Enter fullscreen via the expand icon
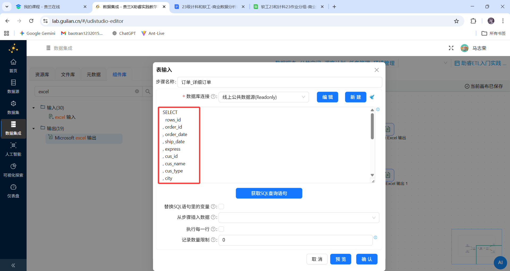Viewport: 510px width, 271px height. (451, 48)
